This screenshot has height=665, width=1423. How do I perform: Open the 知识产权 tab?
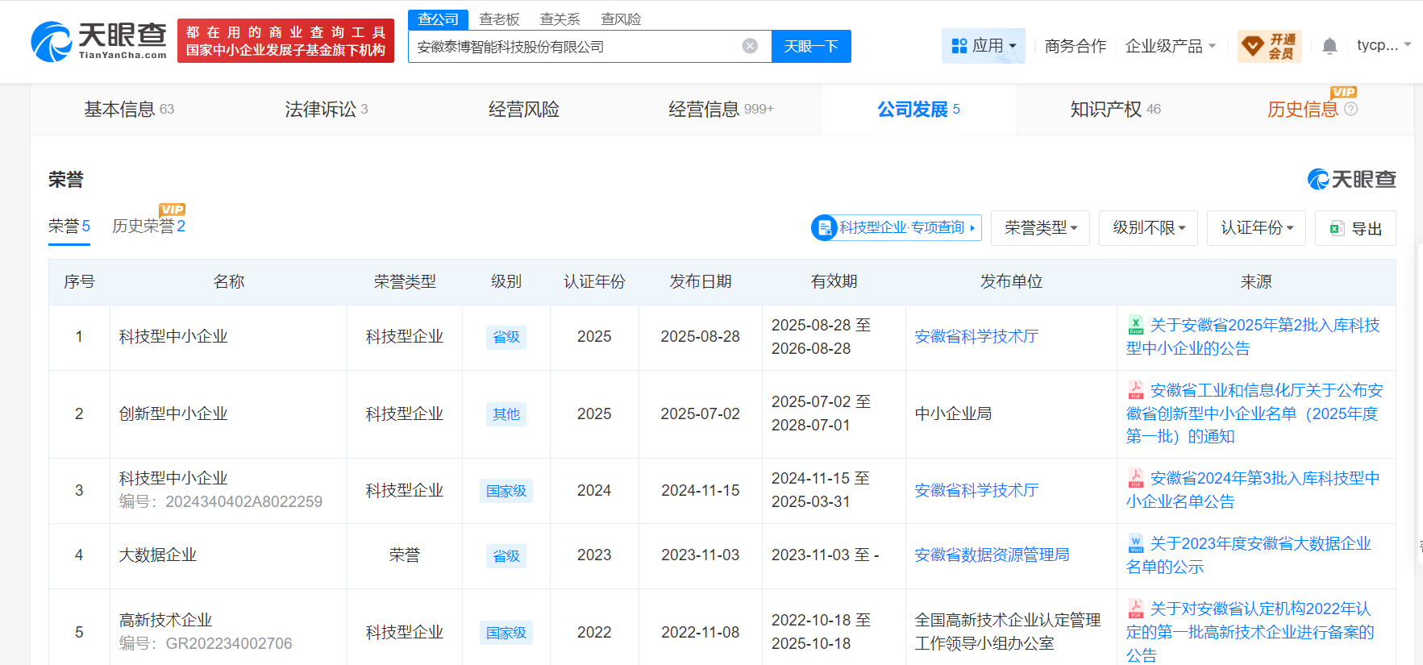[1116, 109]
